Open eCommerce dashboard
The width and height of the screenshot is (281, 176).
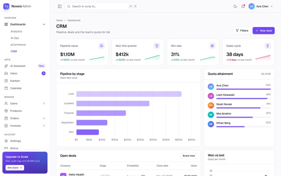18,45
